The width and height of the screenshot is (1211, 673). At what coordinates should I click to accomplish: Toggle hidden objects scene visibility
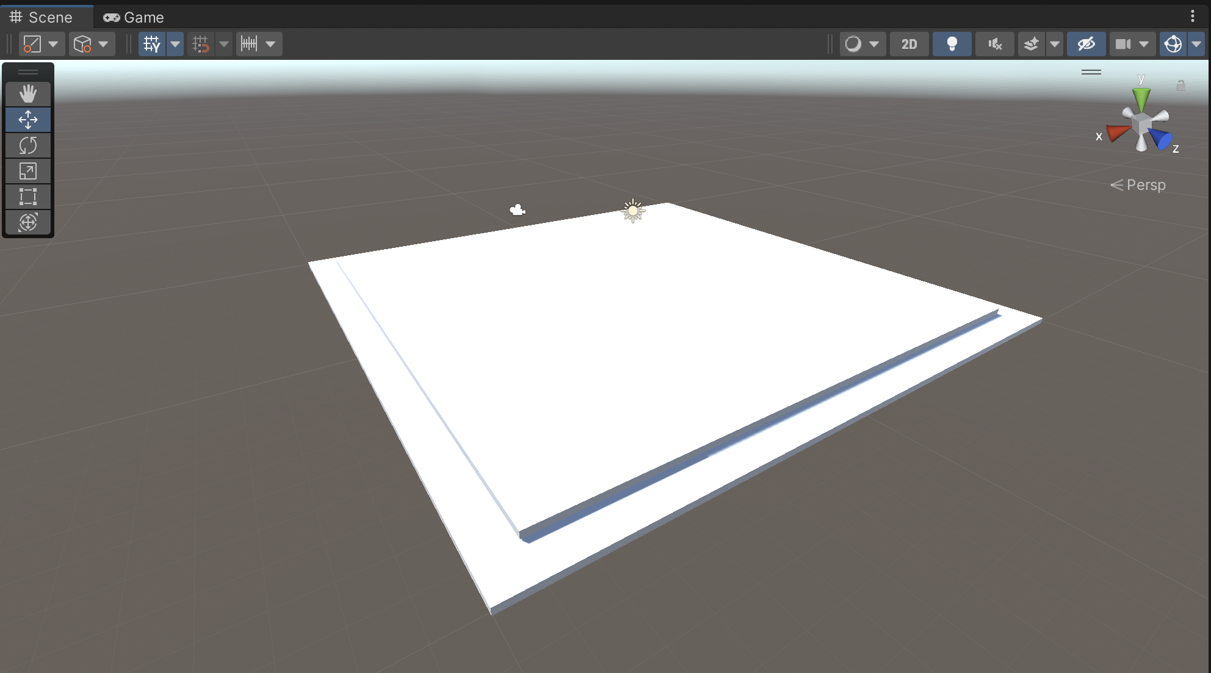tap(1086, 44)
